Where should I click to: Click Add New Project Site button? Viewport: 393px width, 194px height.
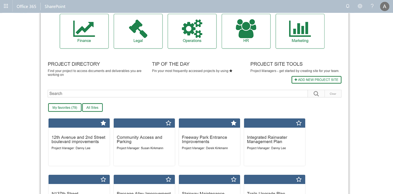(316, 80)
